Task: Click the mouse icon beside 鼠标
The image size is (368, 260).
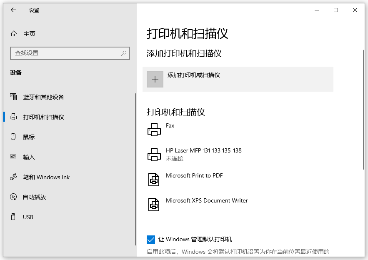Action: [x=13, y=137]
